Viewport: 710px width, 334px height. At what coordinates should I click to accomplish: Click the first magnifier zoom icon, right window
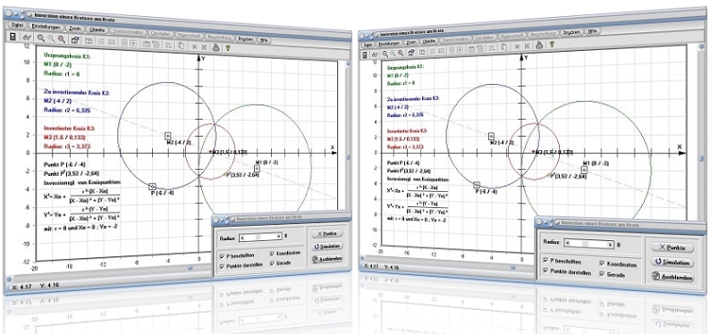pos(385,54)
